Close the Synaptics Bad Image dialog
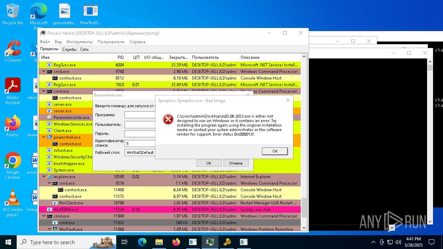The height and width of the screenshot is (249, 443). click(288, 100)
